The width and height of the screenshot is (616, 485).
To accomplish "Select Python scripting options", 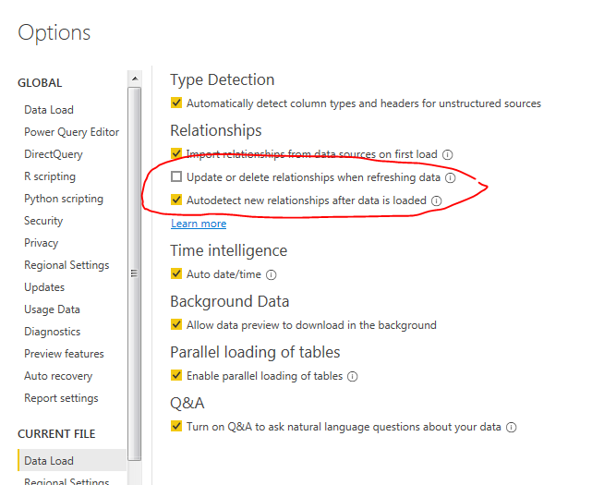I will click(64, 199).
